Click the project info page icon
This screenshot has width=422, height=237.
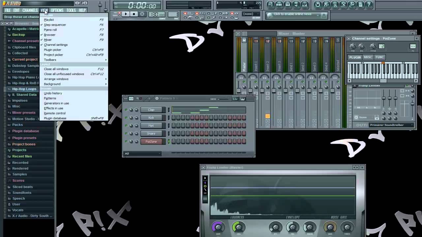(x=360, y=5)
